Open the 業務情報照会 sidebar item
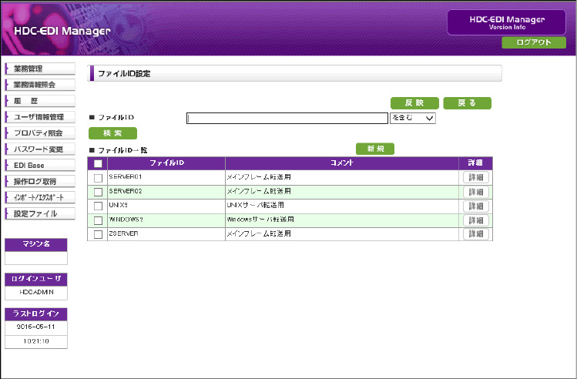Image resolution: width=577 pixels, height=379 pixels. [40, 85]
